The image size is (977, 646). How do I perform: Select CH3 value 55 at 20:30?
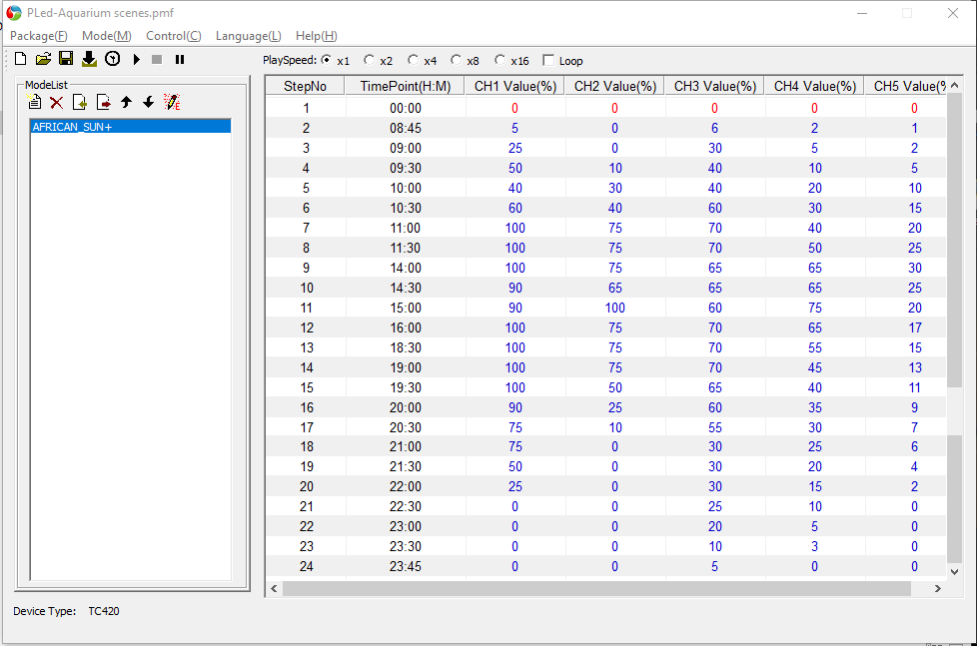(714, 427)
